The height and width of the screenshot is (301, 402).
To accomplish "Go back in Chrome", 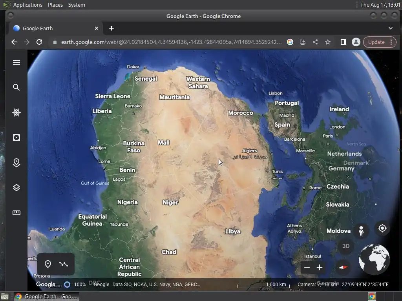I will pyautogui.click(x=14, y=42).
